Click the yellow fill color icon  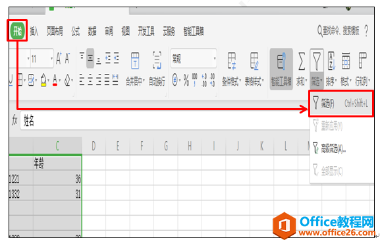(43, 80)
